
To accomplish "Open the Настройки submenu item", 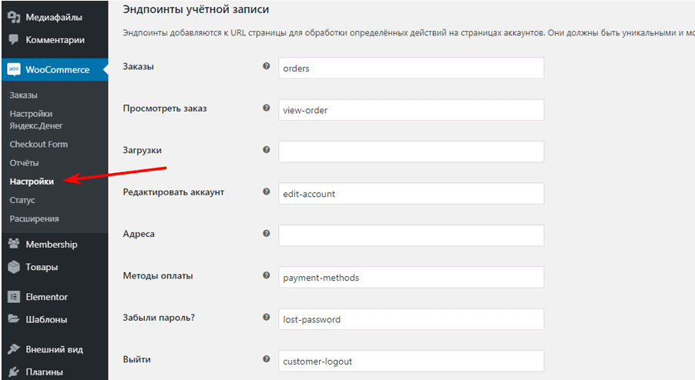I will pos(32,182).
